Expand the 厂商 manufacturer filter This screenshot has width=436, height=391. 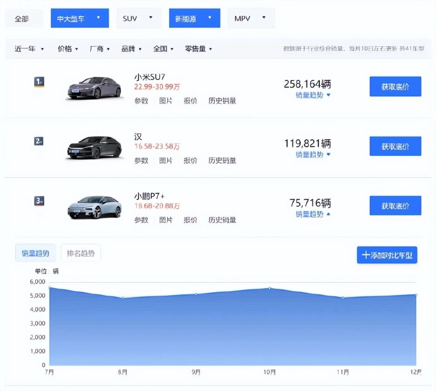point(98,48)
